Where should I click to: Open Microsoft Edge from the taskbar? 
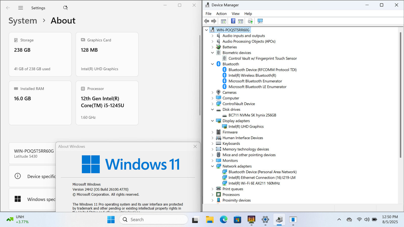tap(223, 220)
